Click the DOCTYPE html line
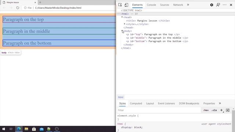This screenshot has width=235, height=132. click(131, 11)
